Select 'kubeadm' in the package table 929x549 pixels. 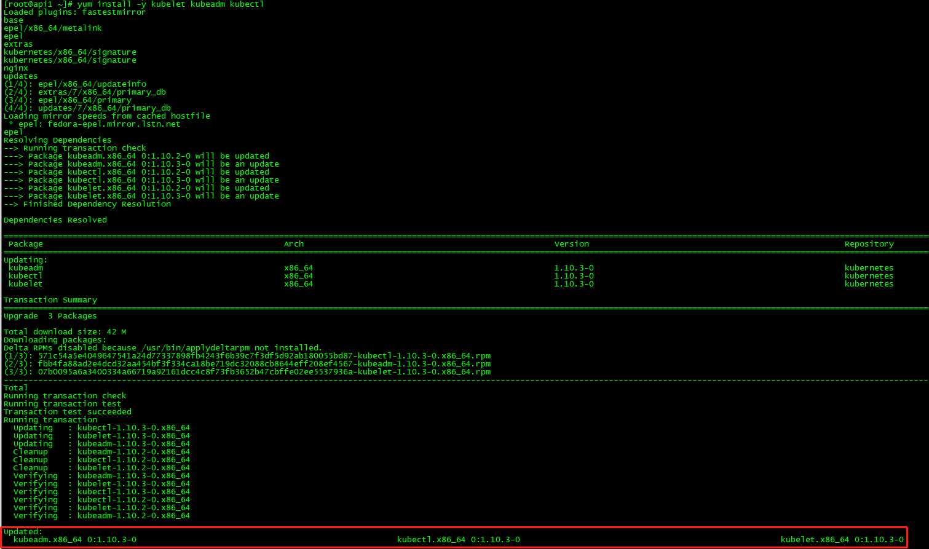26,268
